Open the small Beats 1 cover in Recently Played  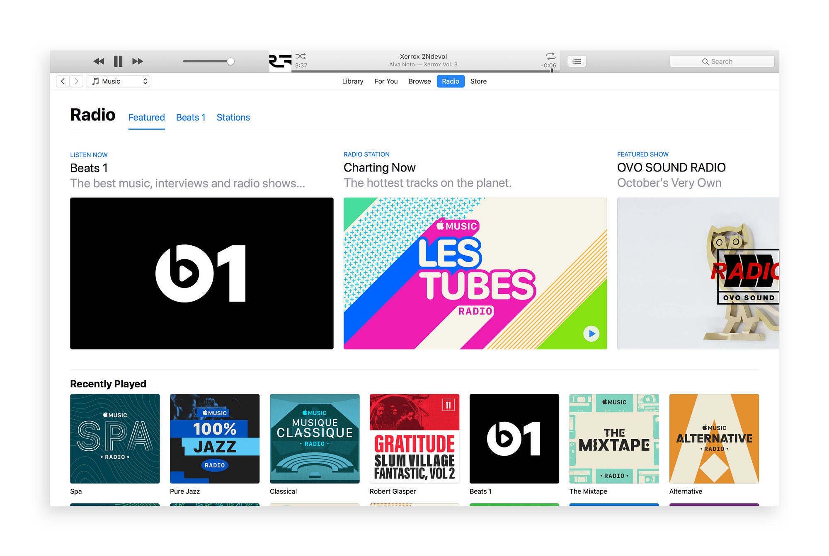tap(514, 439)
